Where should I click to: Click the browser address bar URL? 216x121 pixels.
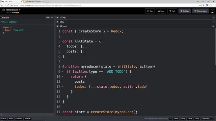51,5
